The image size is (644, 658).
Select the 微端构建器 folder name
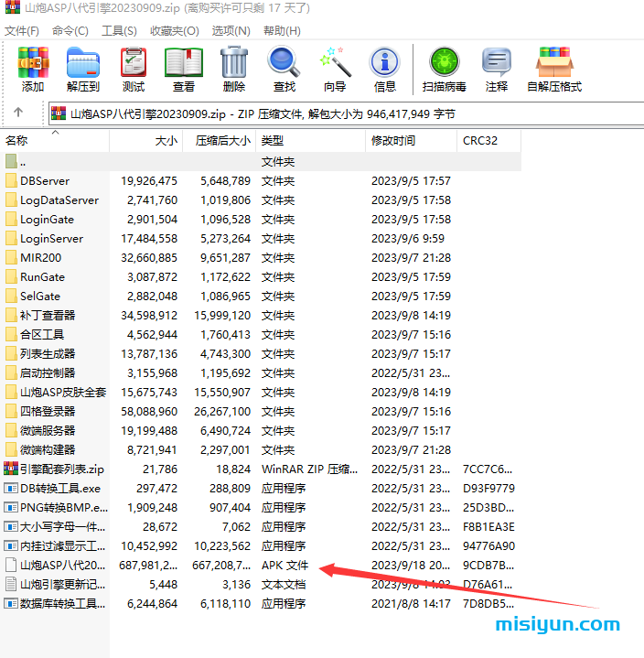(48, 450)
